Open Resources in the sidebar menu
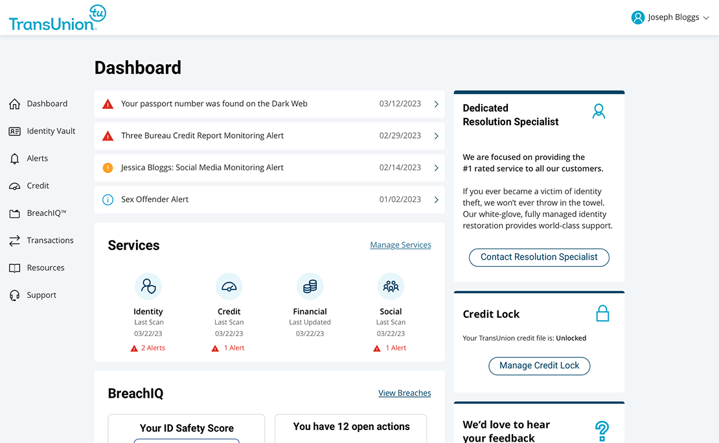This screenshot has height=443, width=719. (x=45, y=268)
